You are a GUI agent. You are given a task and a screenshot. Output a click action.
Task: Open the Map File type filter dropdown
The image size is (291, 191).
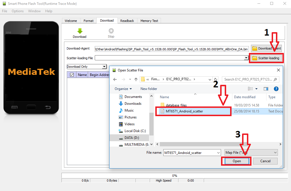[x=251, y=153]
